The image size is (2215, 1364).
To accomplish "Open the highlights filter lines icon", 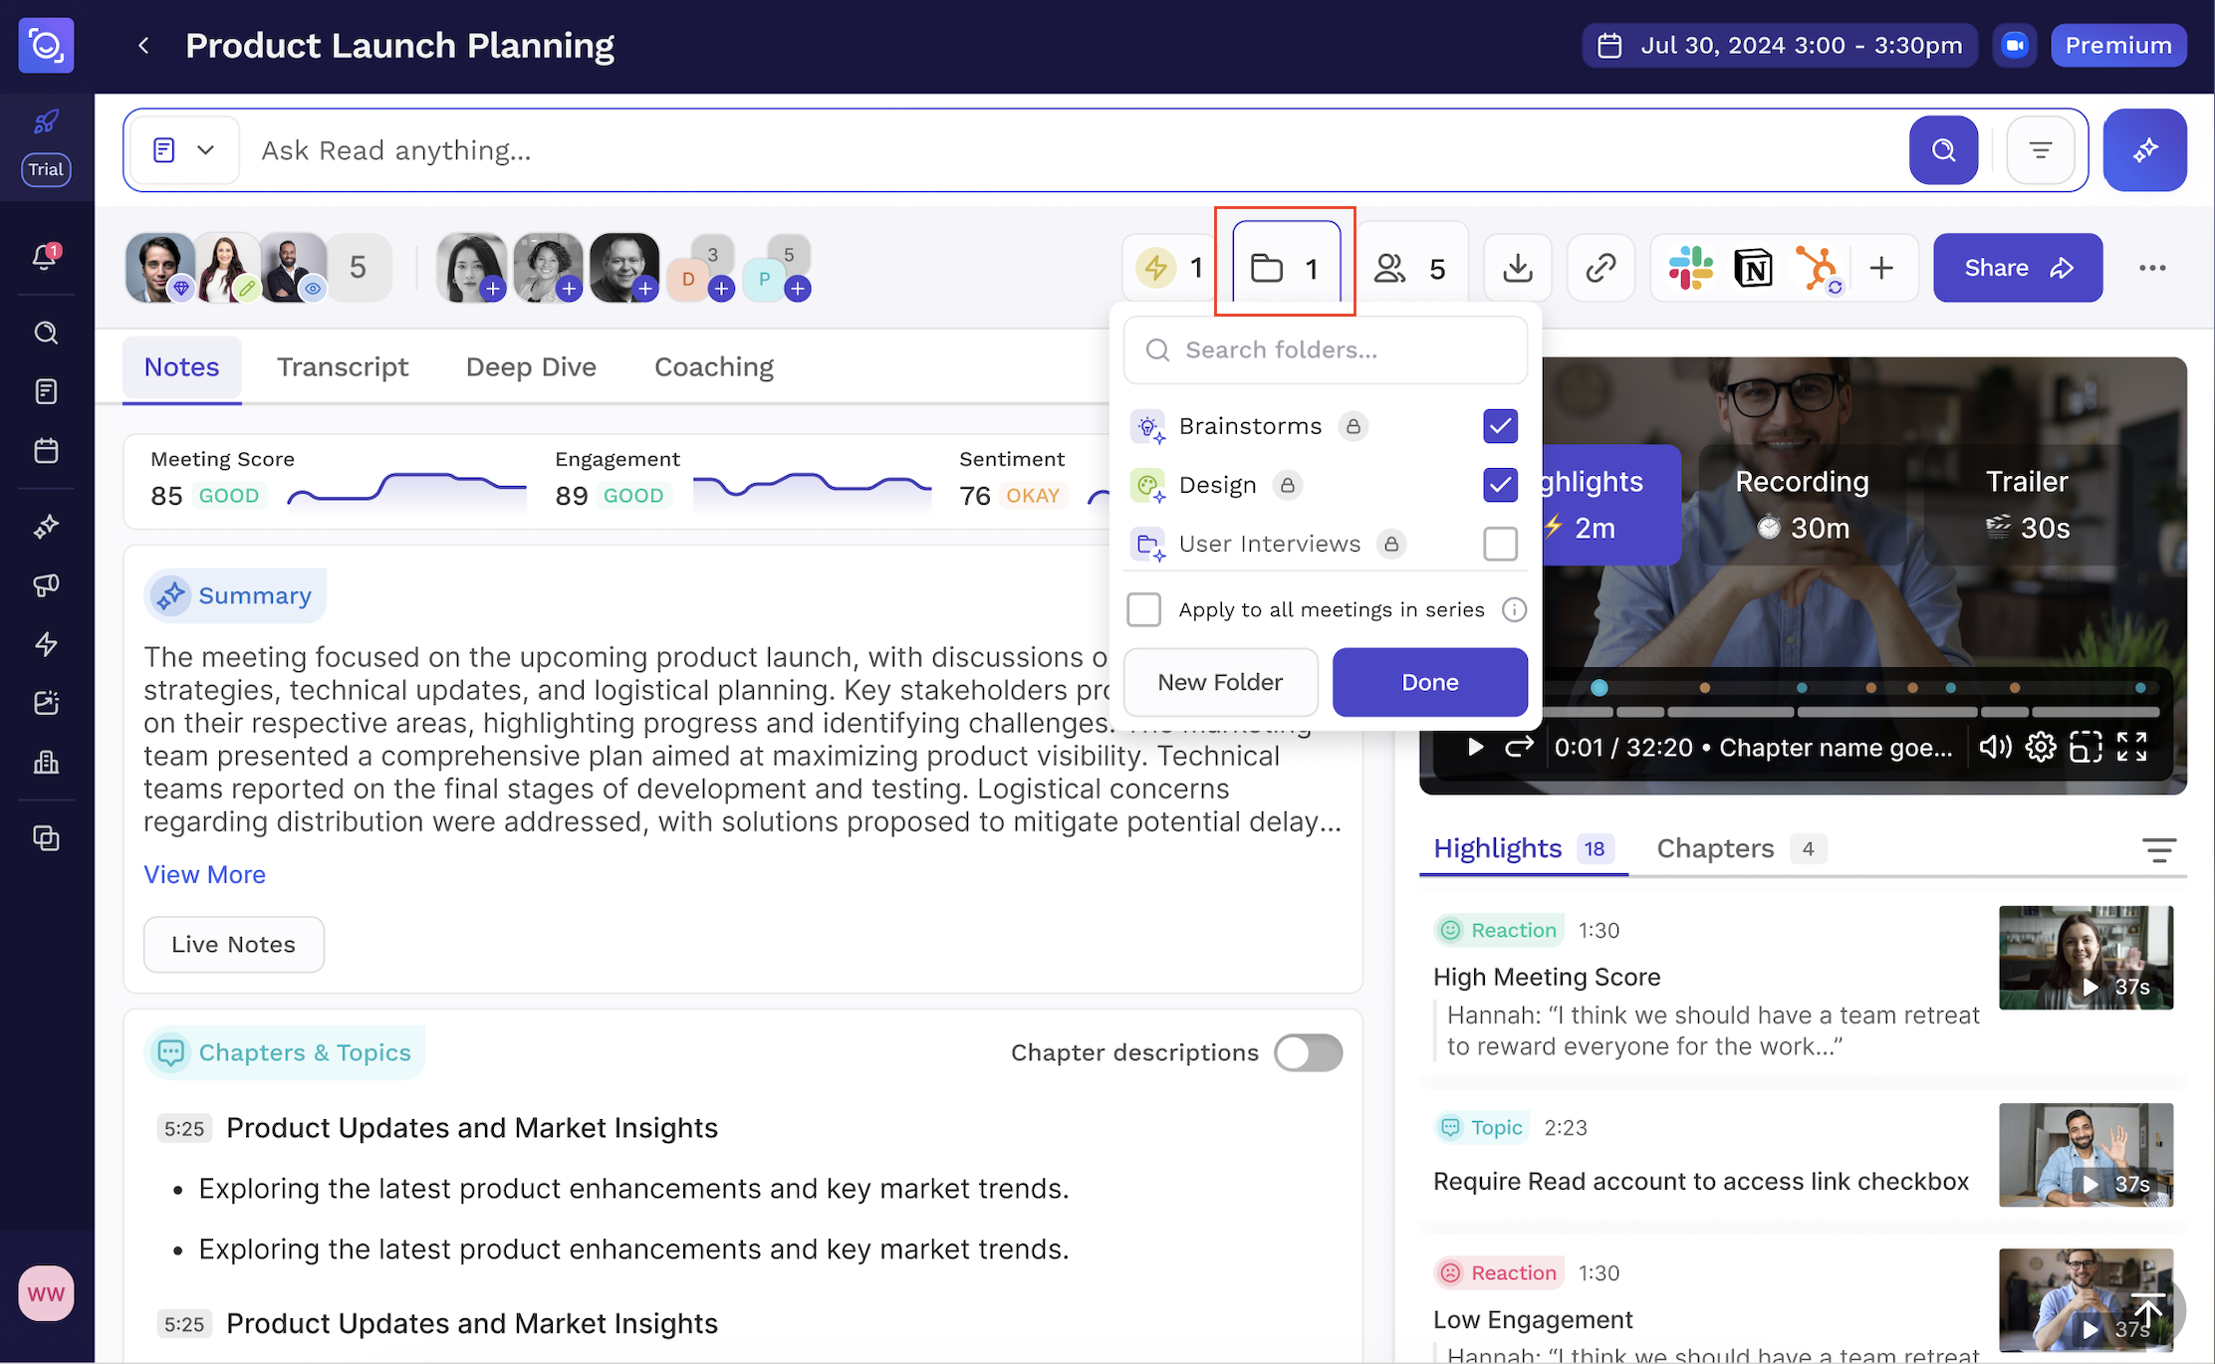I will [2158, 849].
